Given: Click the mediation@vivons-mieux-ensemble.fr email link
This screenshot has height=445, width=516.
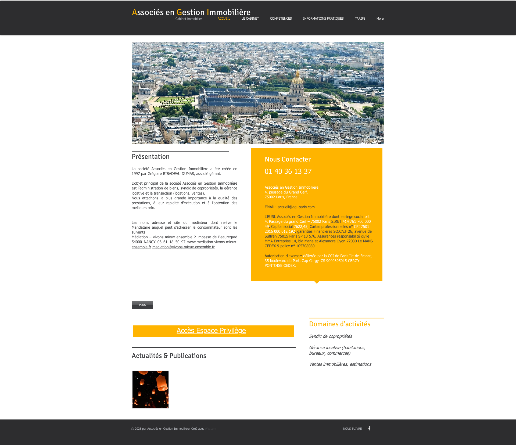Looking at the screenshot, I should tap(183, 247).
